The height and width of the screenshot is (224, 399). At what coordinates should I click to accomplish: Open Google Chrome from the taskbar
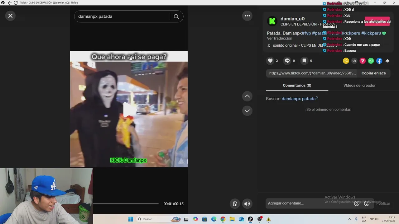click(x=223, y=219)
